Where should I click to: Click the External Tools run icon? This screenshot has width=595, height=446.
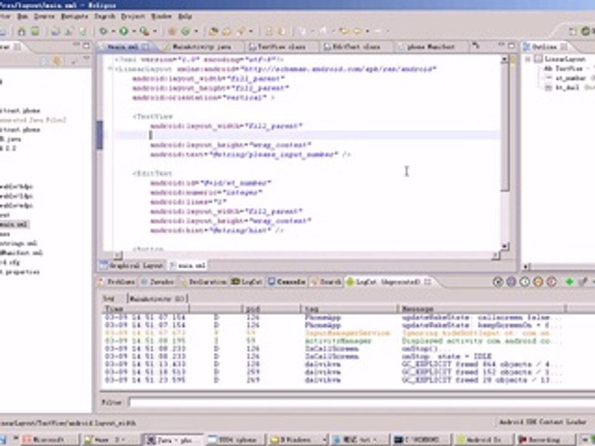[144, 31]
